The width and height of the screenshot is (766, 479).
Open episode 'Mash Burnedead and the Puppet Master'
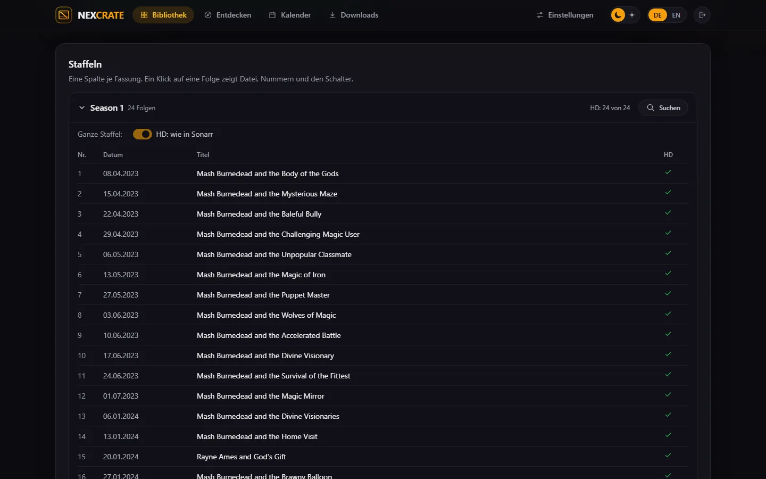click(x=263, y=295)
